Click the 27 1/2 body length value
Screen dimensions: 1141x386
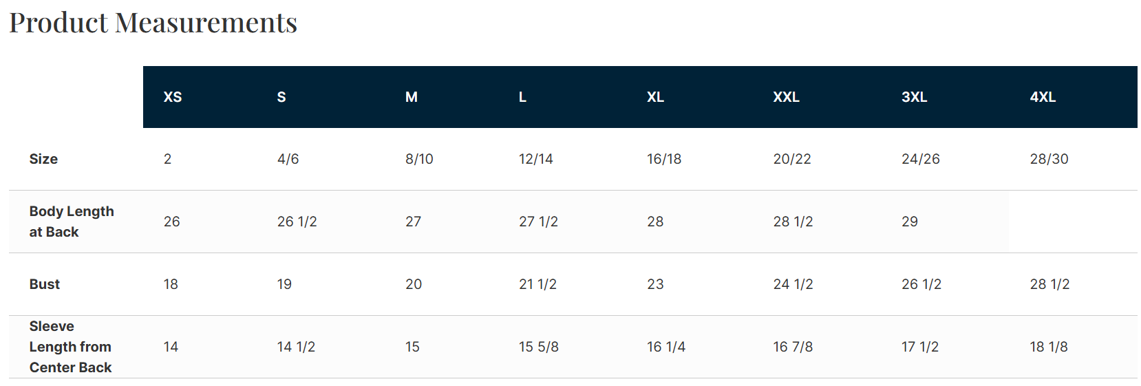coord(538,222)
